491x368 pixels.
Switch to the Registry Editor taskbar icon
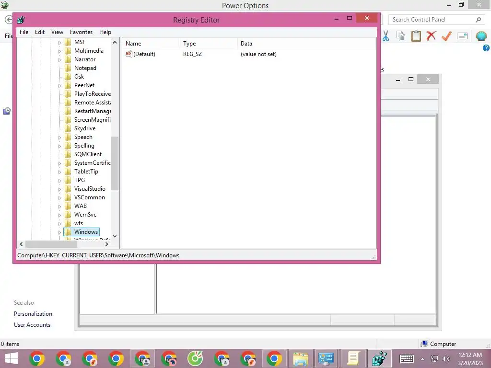click(x=380, y=358)
